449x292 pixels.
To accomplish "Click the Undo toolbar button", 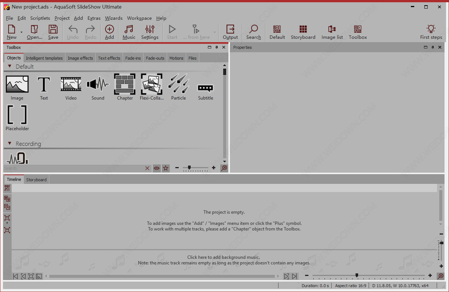I will pyautogui.click(x=73, y=32).
